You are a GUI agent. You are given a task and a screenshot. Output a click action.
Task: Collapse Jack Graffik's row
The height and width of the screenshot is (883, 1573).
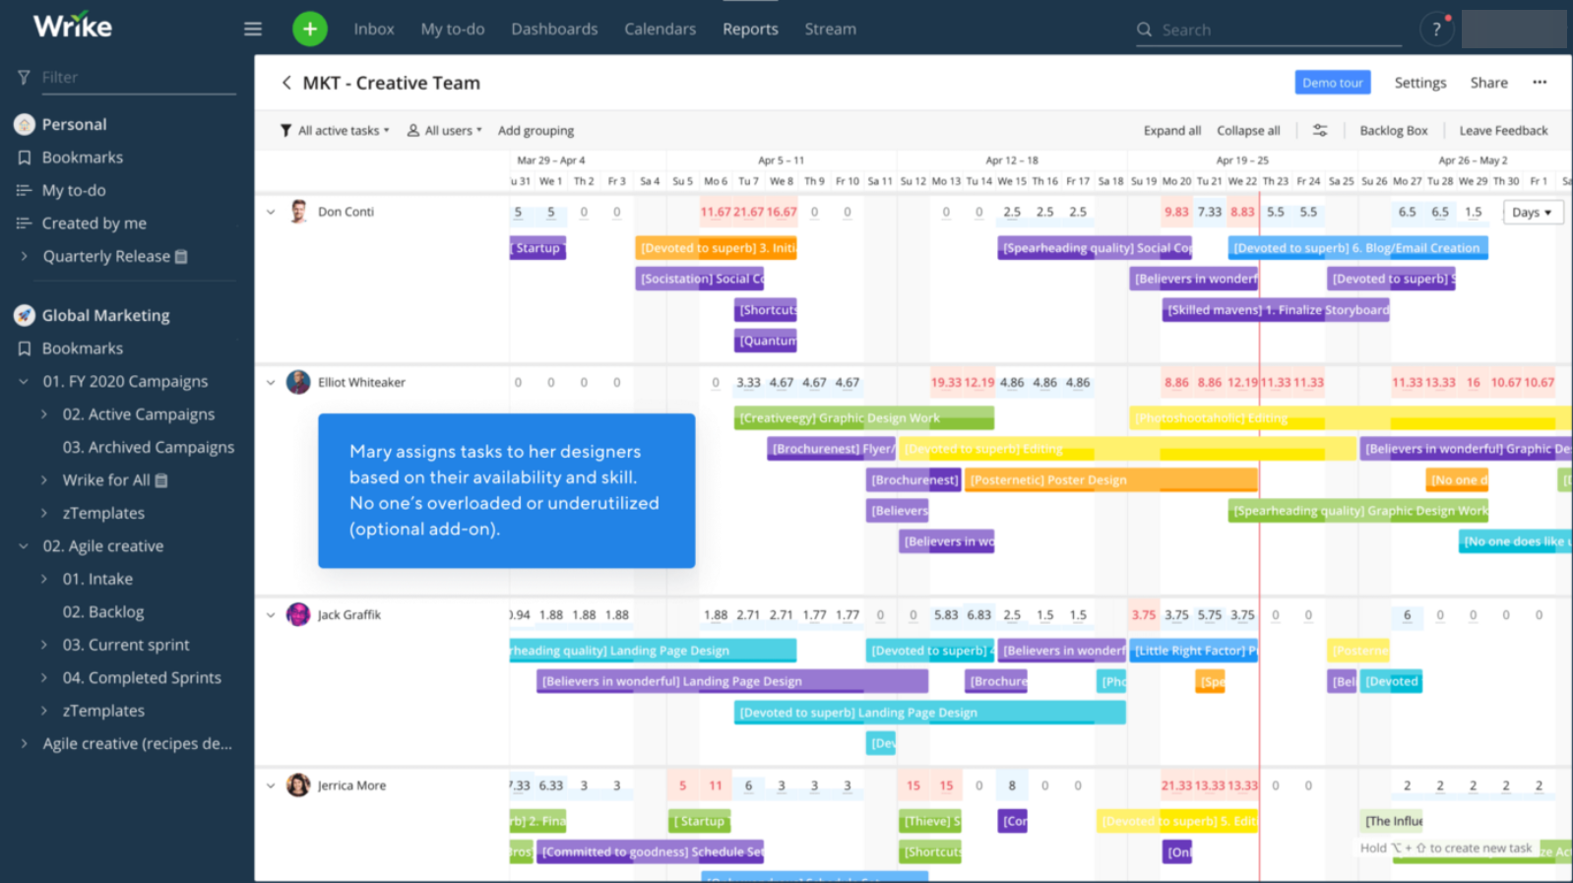click(x=271, y=614)
